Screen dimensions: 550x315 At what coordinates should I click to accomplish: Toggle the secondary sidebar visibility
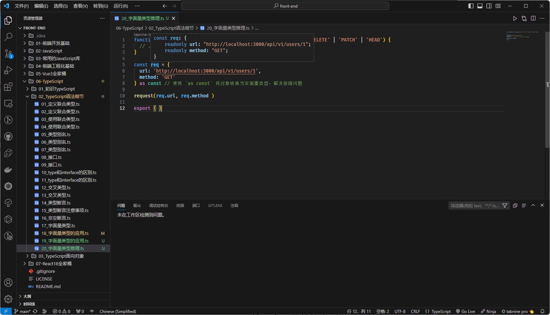pyautogui.click(x=489, y=6)
